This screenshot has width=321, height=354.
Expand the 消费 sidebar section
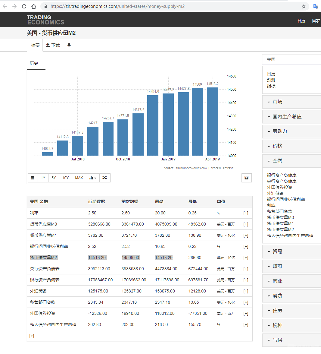292,296
